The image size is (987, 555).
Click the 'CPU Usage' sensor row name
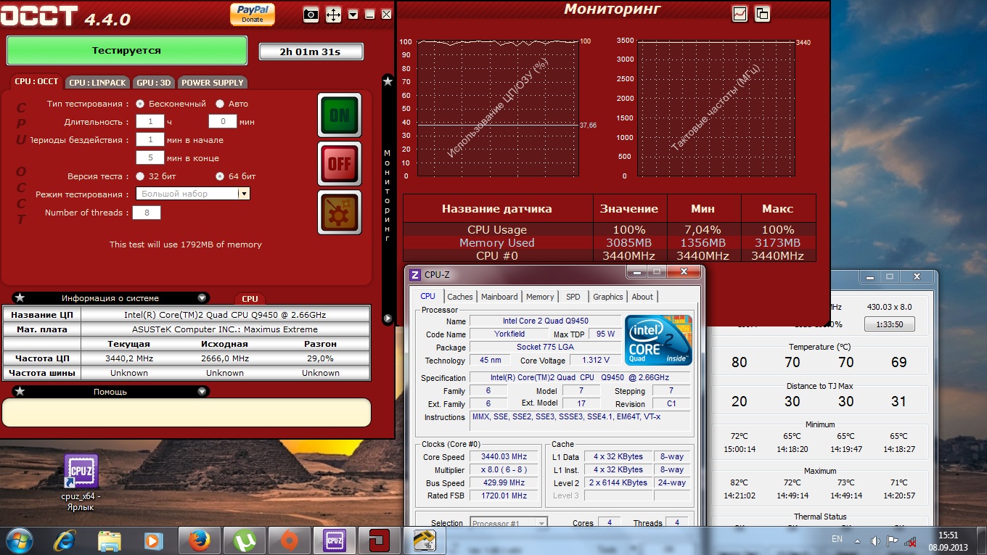coord(497,230)
